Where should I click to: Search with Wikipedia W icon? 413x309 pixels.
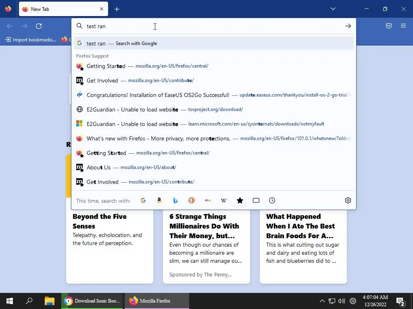point(223,200)
